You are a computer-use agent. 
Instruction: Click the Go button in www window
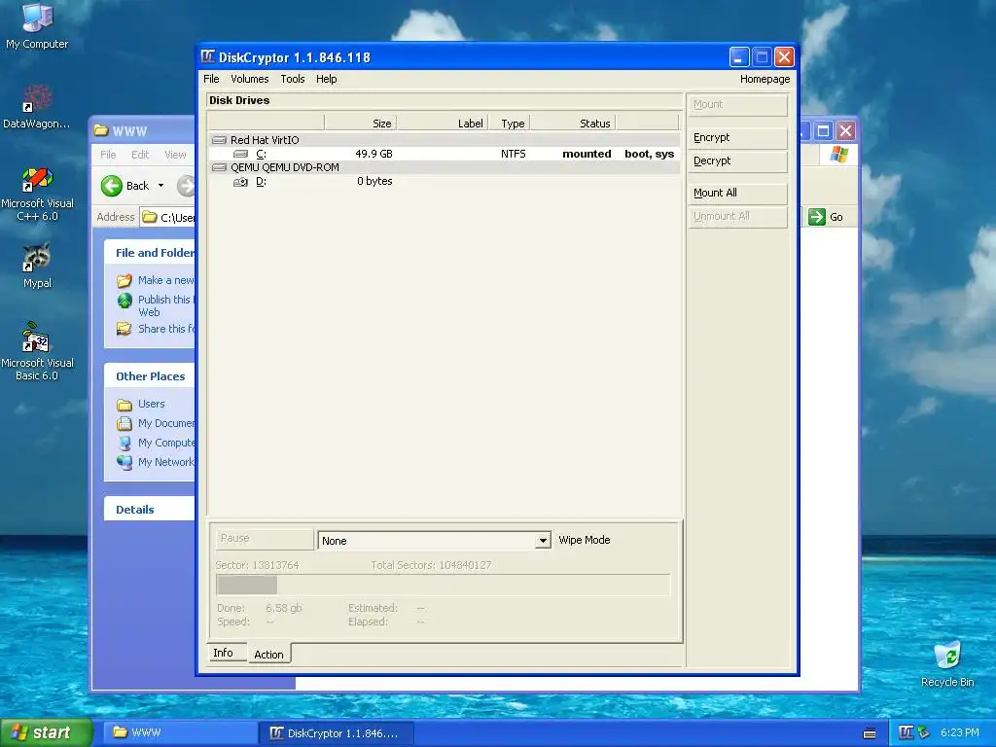point(826,217)
